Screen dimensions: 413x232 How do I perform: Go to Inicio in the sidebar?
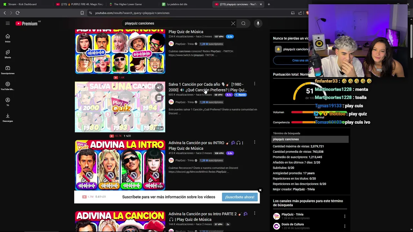coord(8,38)
